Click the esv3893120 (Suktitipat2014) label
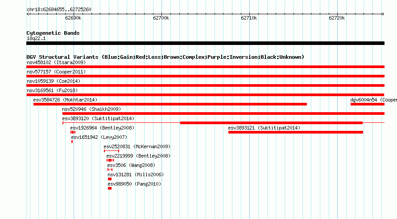 click(x=98, y=118)
